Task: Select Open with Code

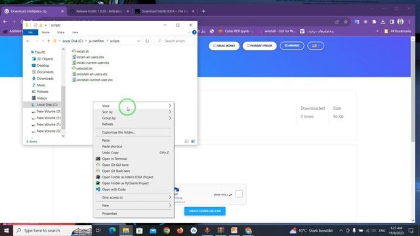Action: pyautogui.click(x=134, y=189)
